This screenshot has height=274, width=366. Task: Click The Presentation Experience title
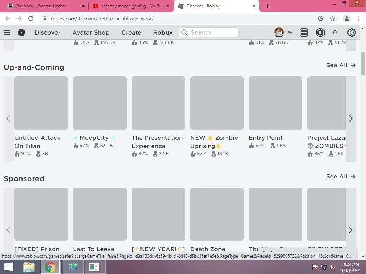157,142
